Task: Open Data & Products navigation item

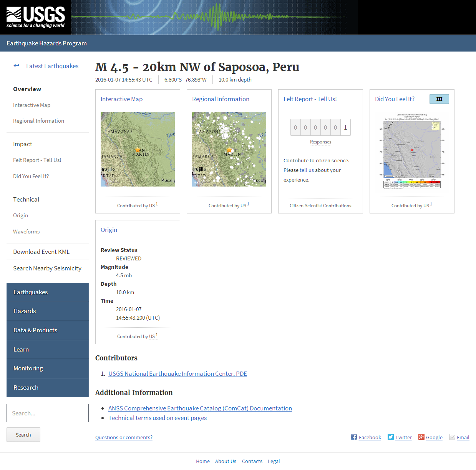Action: pyautogui.click(x=48, y=330)
